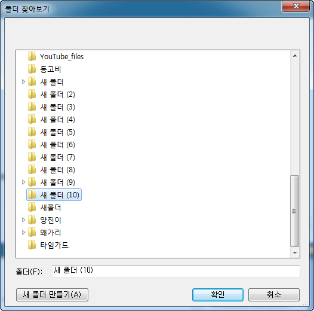Image resolution: width=314 pixels, height=311 pixels.
Task: Click the 새 폴더 만들기(A) button
Action: [52, 295]
